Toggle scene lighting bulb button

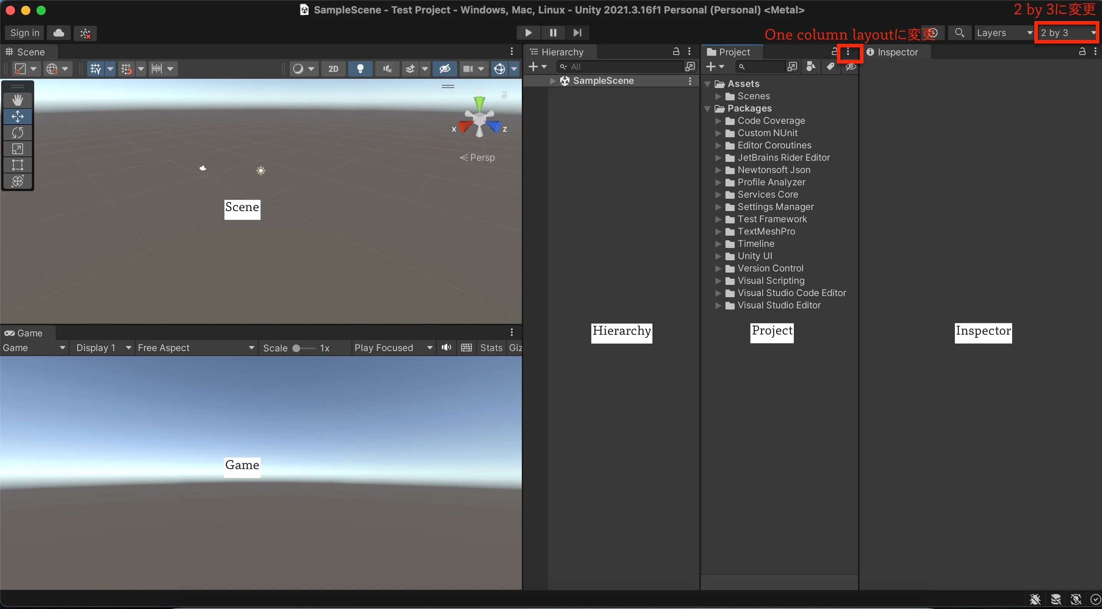[360, 69]
